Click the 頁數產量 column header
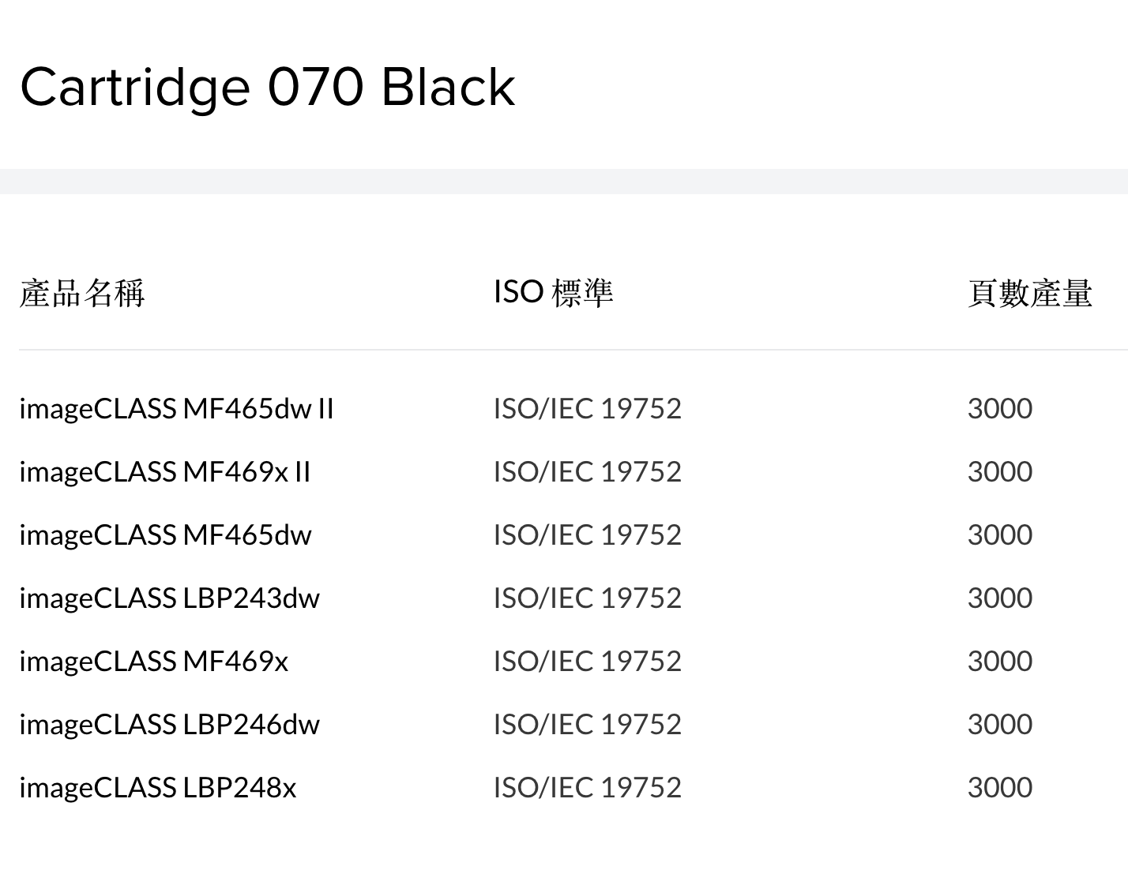1128x870 pixels. (1029, 293)
